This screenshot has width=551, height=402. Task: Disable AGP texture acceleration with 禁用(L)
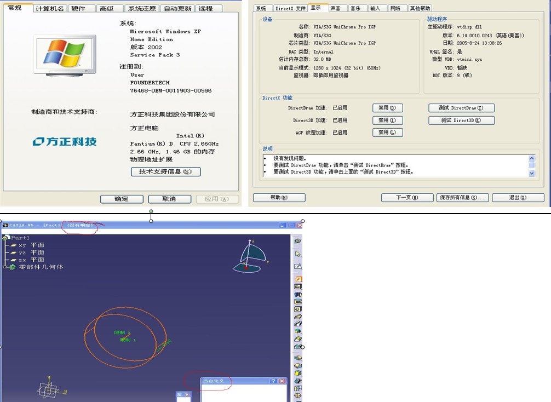(387, 133)
